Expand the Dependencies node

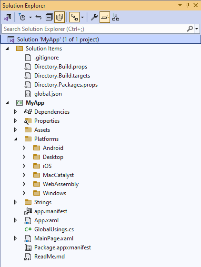[x=15, y=112]
